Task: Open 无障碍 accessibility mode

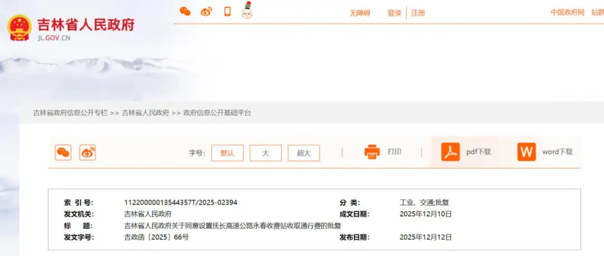Action: click(360, 13)
